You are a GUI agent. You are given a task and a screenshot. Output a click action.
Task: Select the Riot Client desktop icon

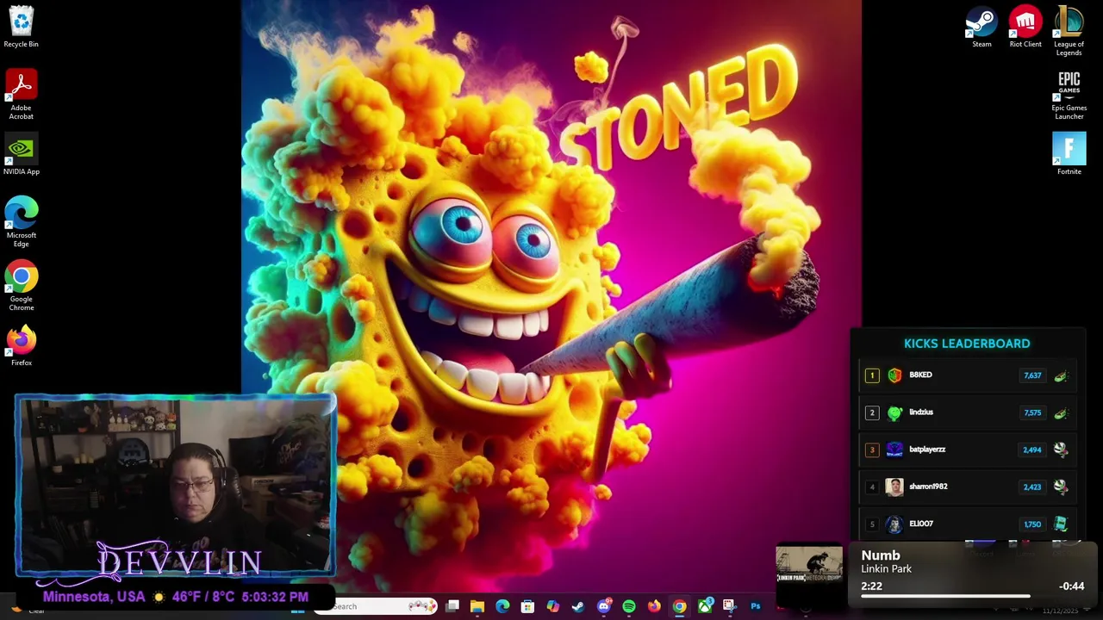point(1025,27)
